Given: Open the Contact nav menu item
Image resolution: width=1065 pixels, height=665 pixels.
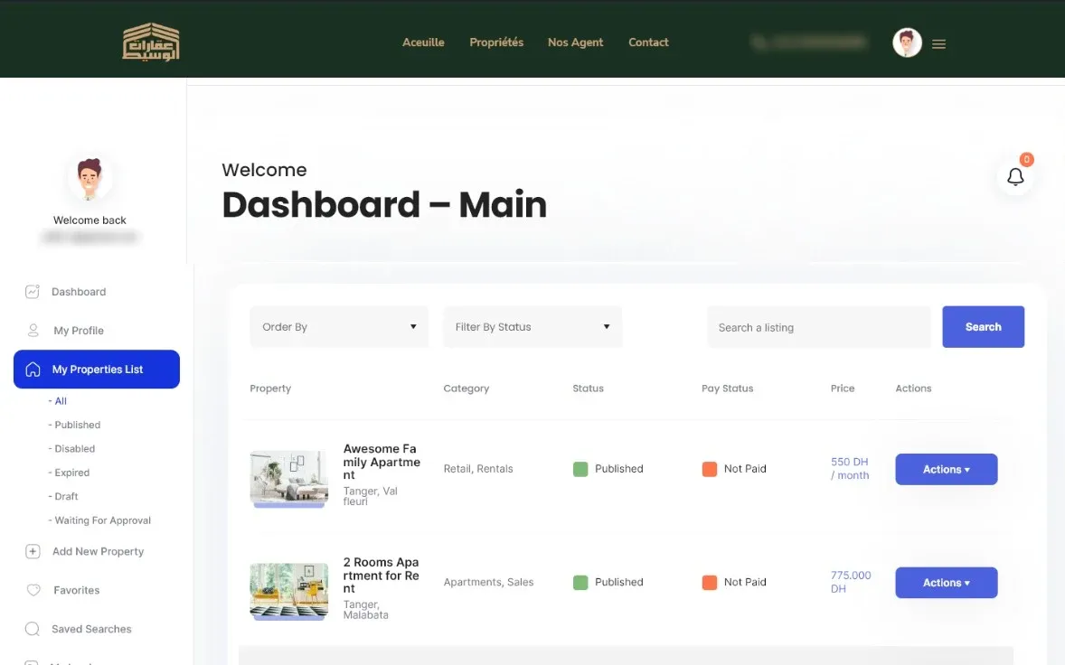Looking at the screenshot, I should pyautogui.click(x=648, y=42).
